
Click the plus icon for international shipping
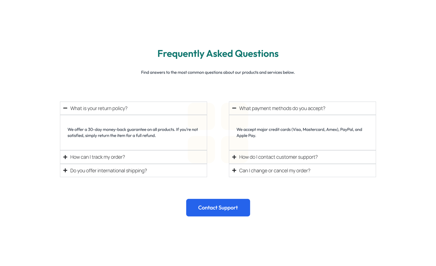pyautogui.click(x=65, y=171)
